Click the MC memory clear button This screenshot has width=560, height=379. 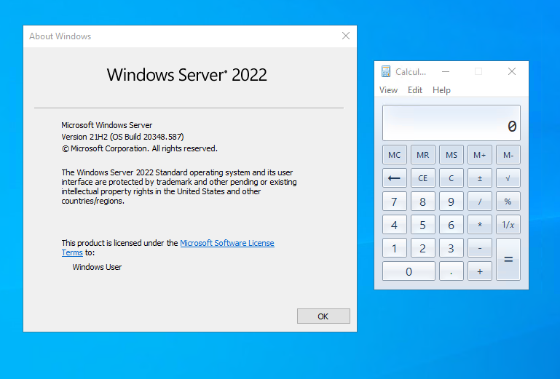pyautogui.click(x=394, y=155)
